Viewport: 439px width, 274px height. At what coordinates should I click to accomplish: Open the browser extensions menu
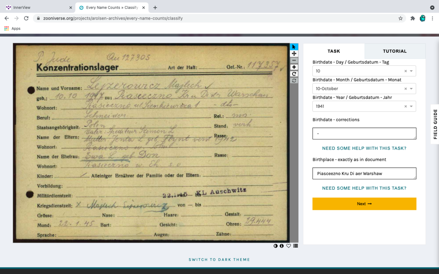413,18
